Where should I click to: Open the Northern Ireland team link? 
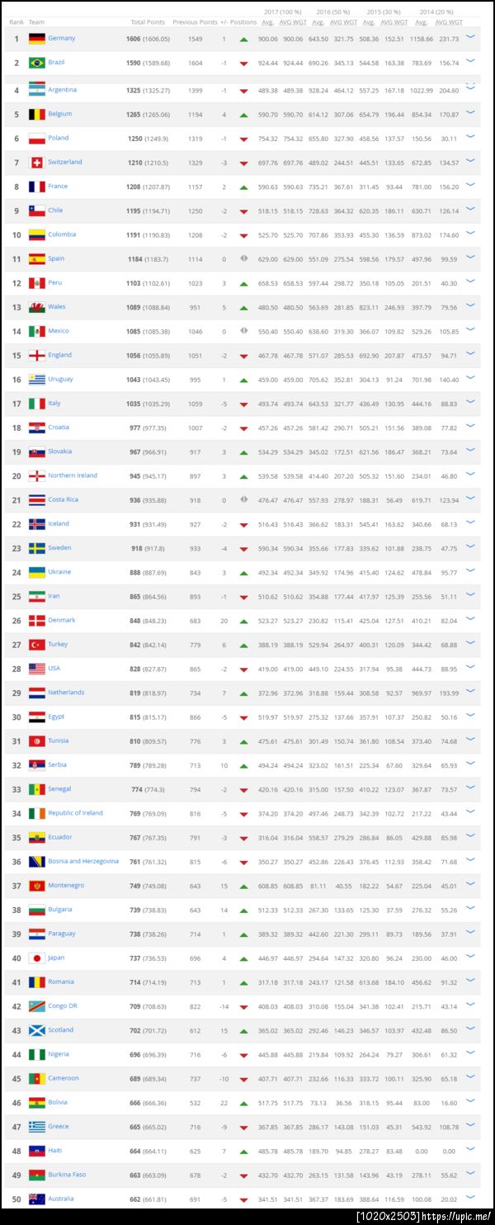[x=73, y=475]
